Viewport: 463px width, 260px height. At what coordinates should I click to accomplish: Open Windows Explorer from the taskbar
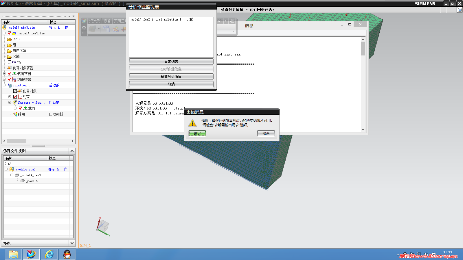click(x=13, y=254)
